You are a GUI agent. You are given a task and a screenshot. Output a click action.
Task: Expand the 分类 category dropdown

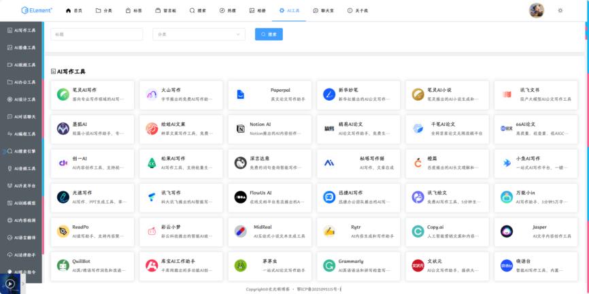[x=199, y=34]
